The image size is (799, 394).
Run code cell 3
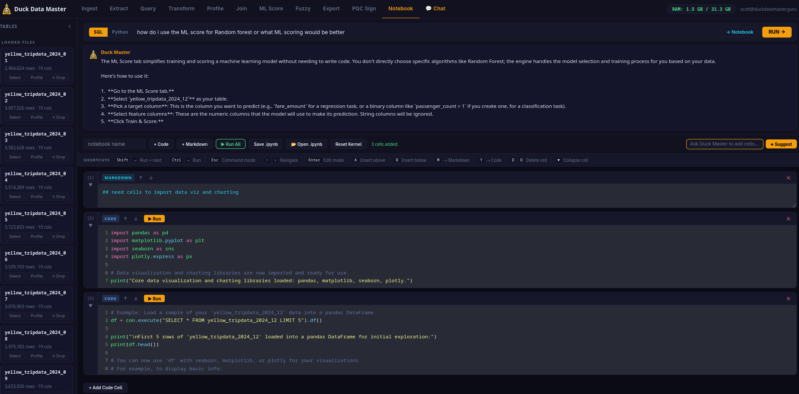coord(154,299)
